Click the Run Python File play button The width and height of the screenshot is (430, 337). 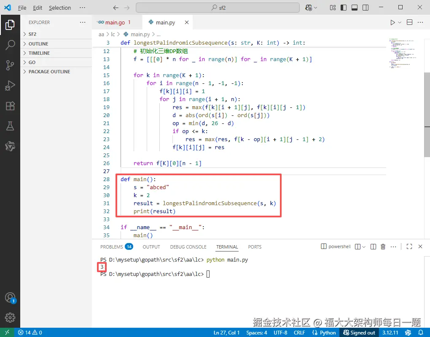392,22
